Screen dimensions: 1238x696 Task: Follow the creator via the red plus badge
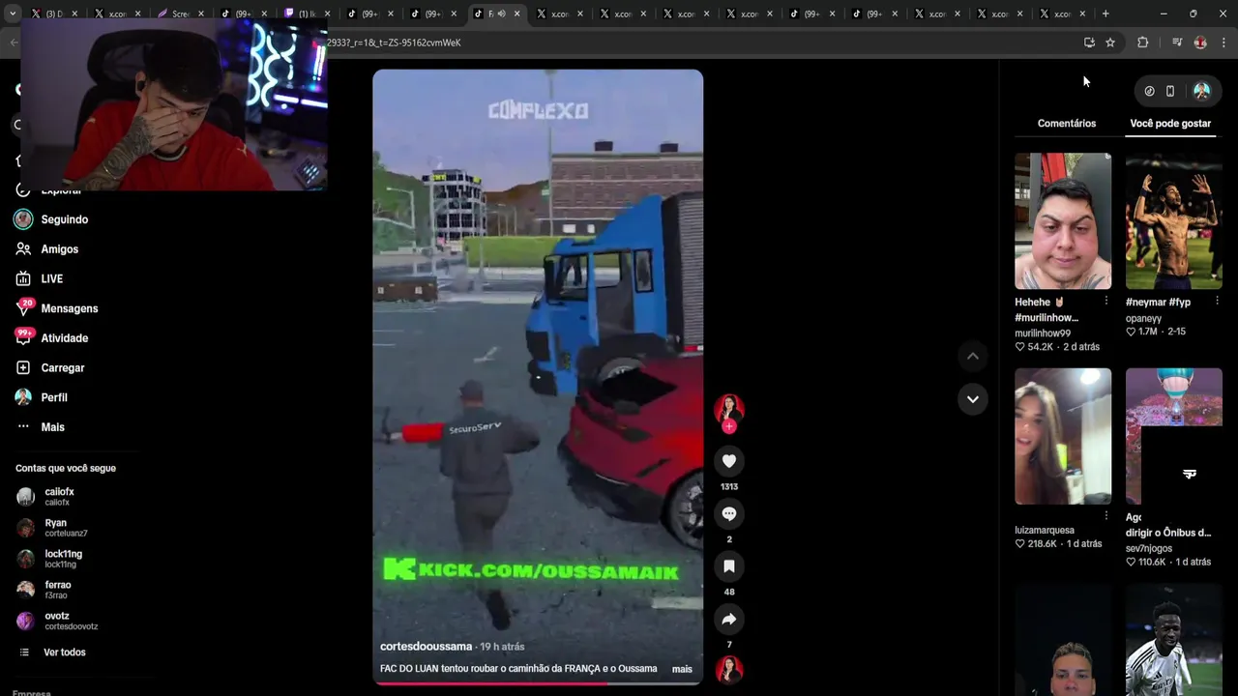(x=729, y=426)
